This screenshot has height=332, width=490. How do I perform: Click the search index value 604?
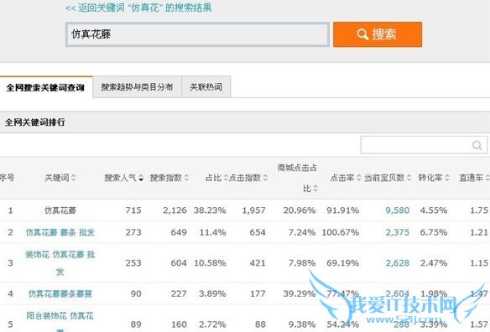[x=179, y=263]
